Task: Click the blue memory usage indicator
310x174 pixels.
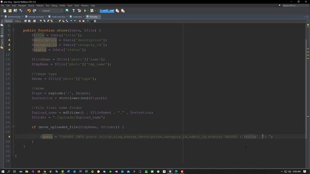Action: click(107, 11)
